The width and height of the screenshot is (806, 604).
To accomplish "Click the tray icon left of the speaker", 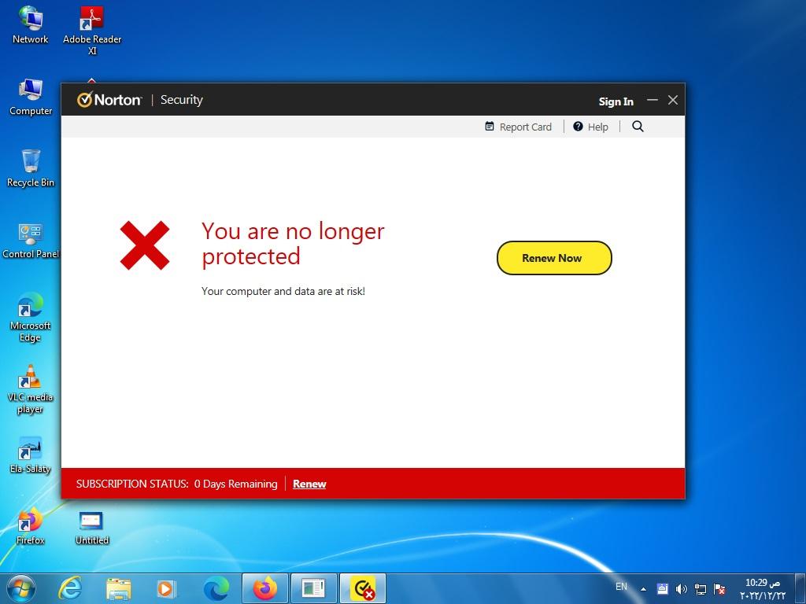I will point(663,589).
